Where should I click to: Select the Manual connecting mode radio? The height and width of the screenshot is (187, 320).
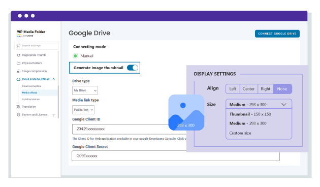(x=75, y=56)
